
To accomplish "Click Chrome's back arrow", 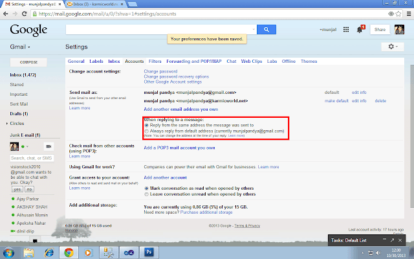I will tap(6, 14).
